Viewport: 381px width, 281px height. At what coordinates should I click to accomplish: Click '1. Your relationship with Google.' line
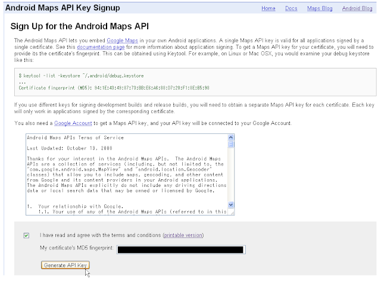click(x=75, y=207)
